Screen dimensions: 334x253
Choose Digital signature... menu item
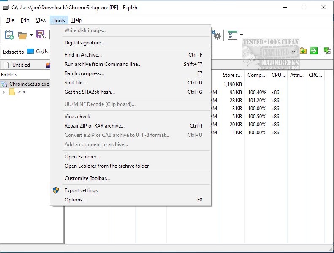[x=131, y=43]
